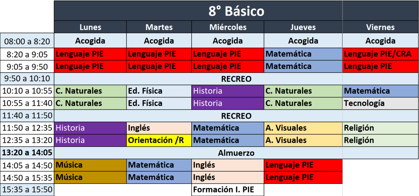
Task: Select the Martes column header
Action: [159, 27]
